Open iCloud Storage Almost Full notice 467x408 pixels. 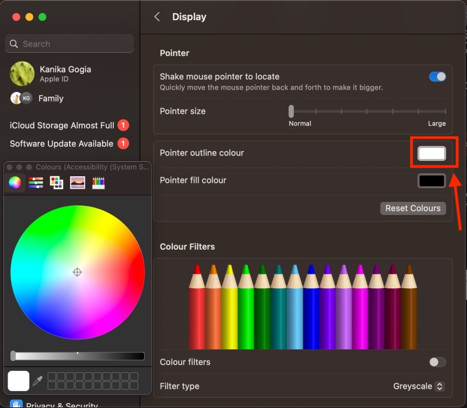(x=62, y=125)
